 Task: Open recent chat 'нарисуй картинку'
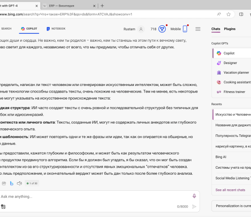(x=232, y=147)
